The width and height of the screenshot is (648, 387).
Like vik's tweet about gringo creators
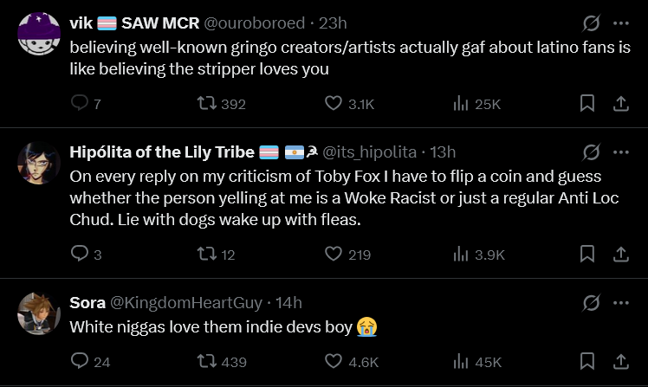[x=334, y=104]
